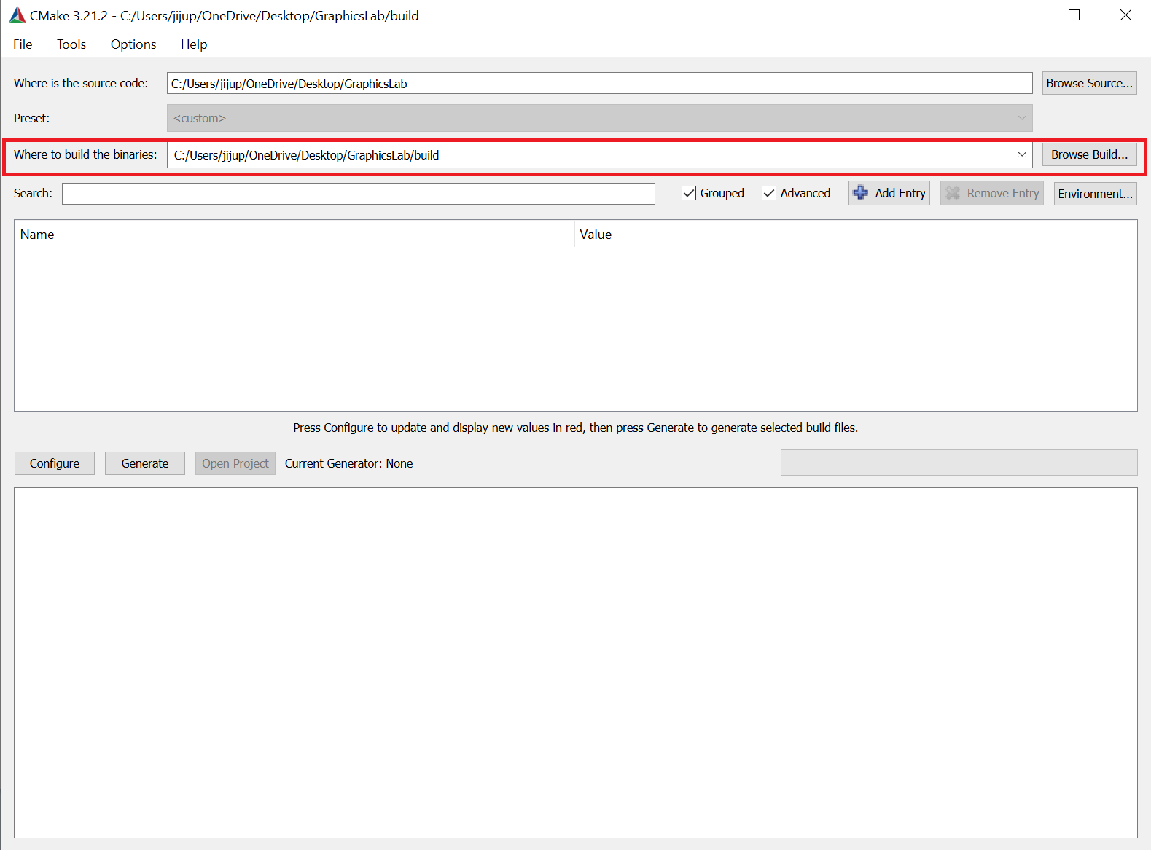Click the 'Search:' label

tap(33, 193)
